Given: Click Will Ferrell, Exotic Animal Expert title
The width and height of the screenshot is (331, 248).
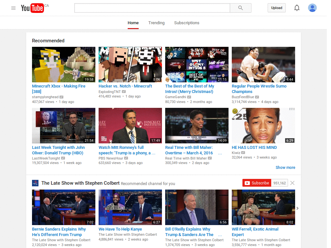Looking at the screenshot, I should tap(255, 232).
